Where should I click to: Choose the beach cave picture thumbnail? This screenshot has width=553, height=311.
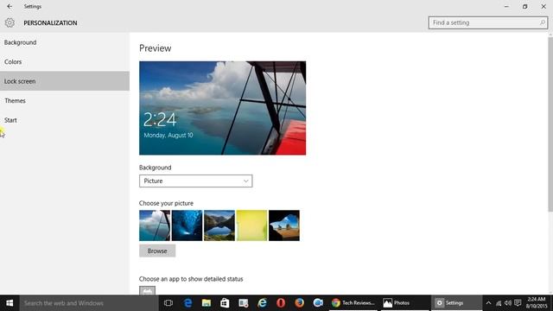pyautogui.click(x=284, y=225)
